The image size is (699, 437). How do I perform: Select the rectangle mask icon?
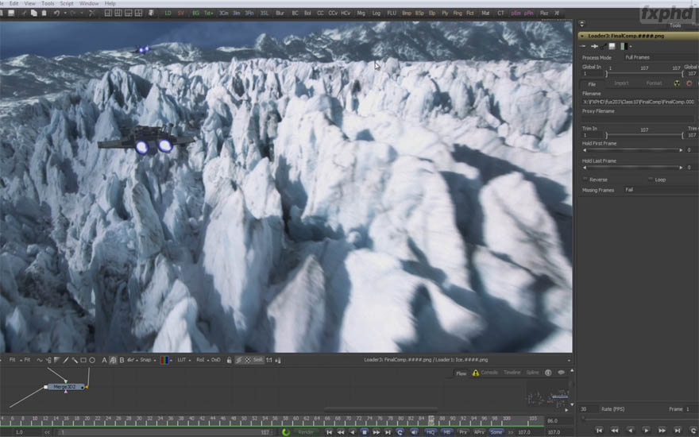(83, 360)
